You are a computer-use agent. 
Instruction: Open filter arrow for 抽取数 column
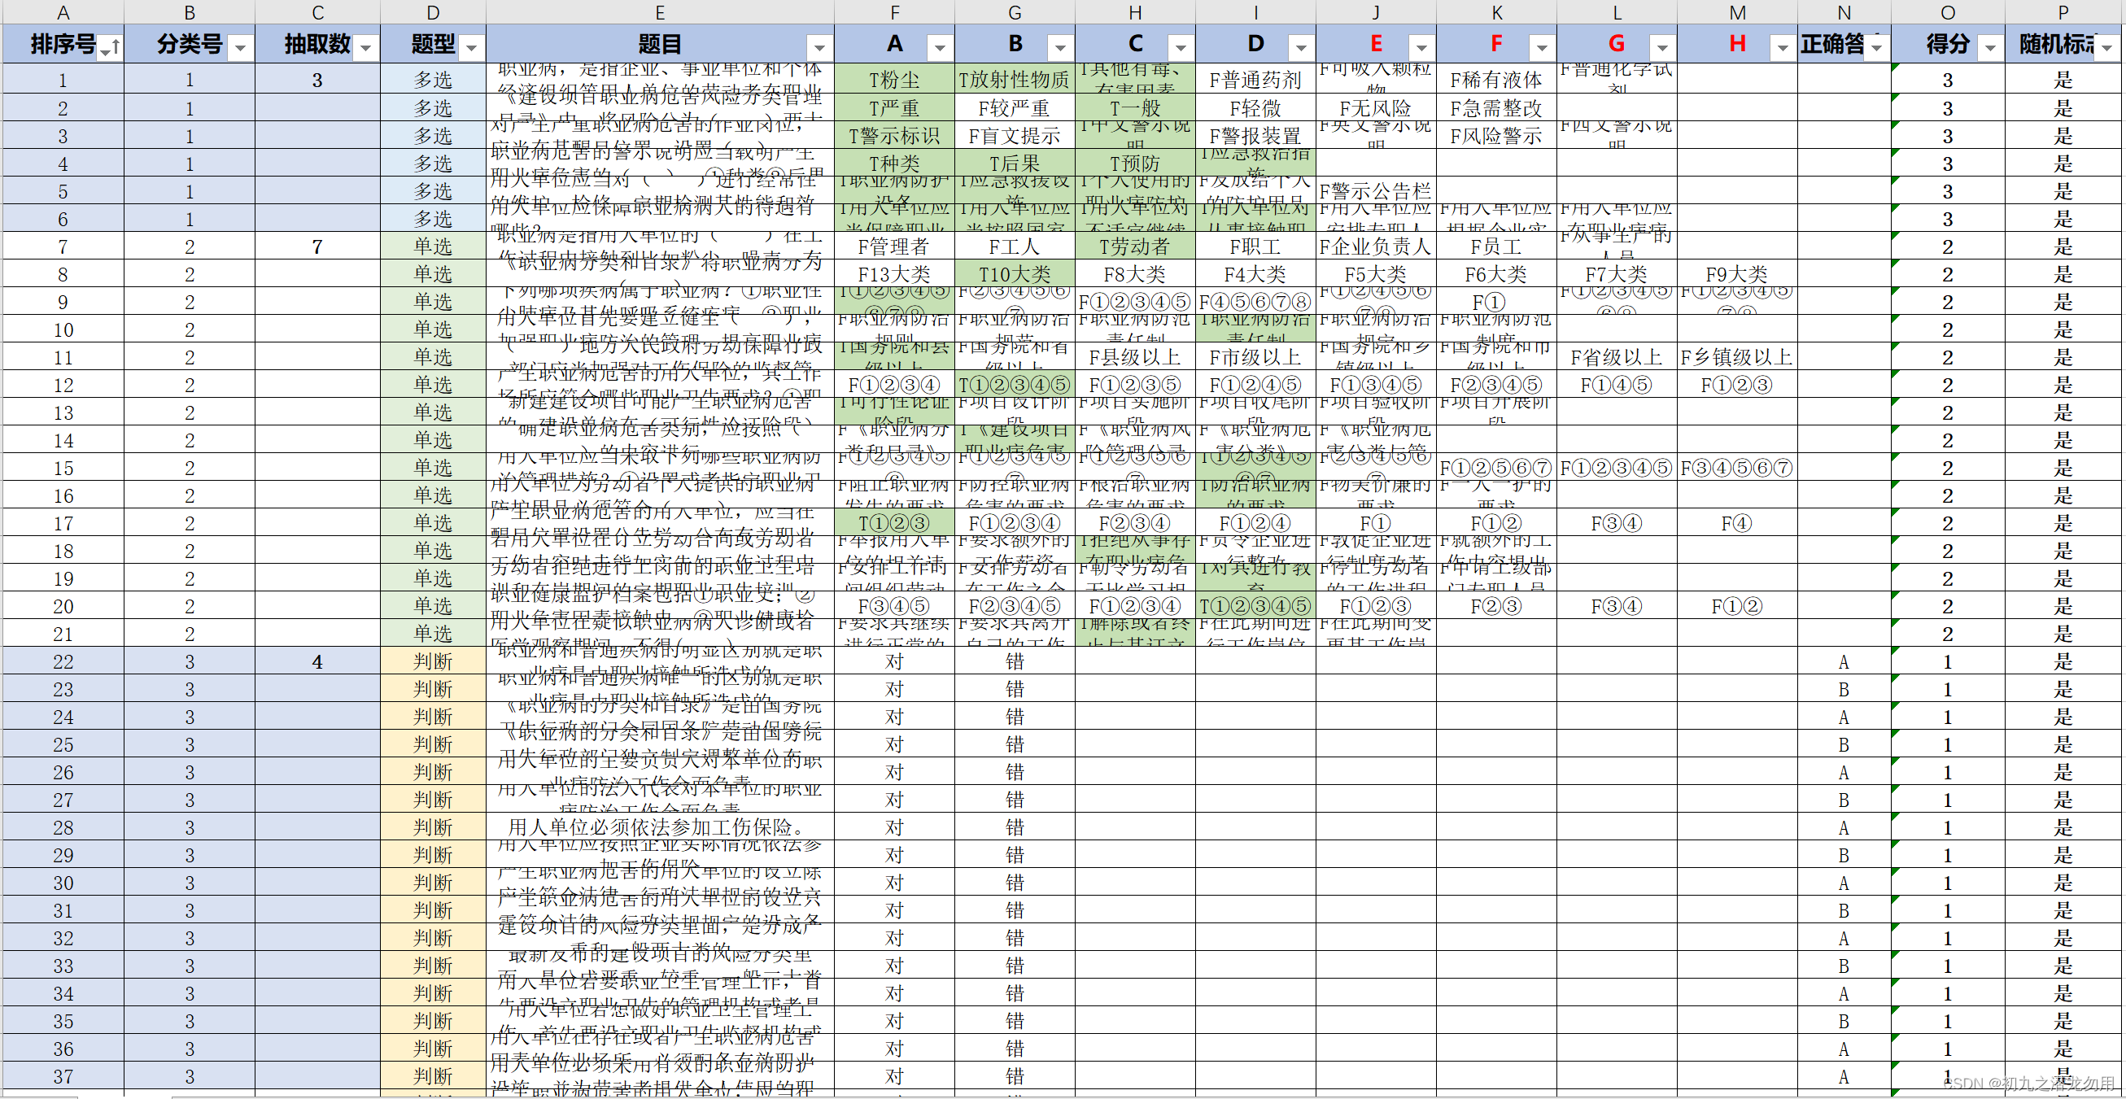coord(365,48)
